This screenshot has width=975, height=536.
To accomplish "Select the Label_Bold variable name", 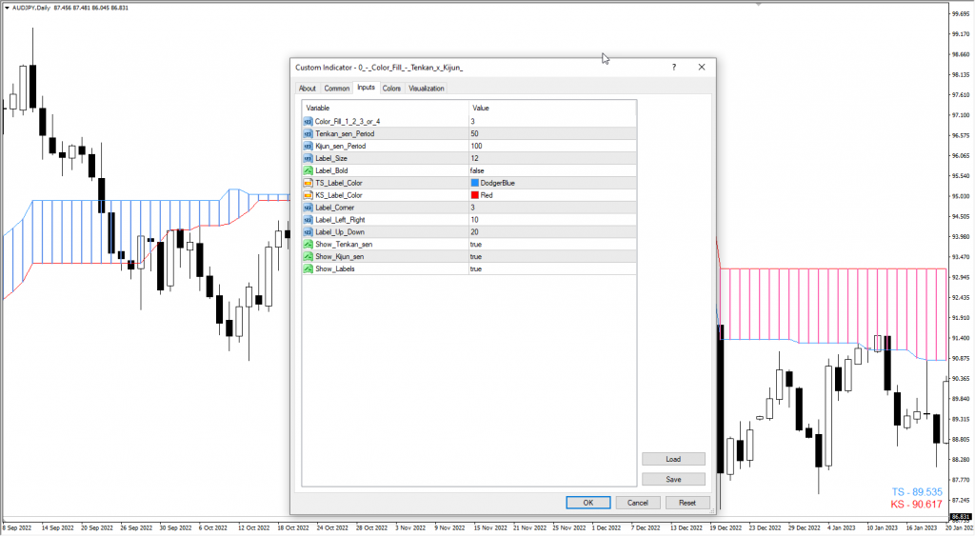I will (x=331, y=170).
